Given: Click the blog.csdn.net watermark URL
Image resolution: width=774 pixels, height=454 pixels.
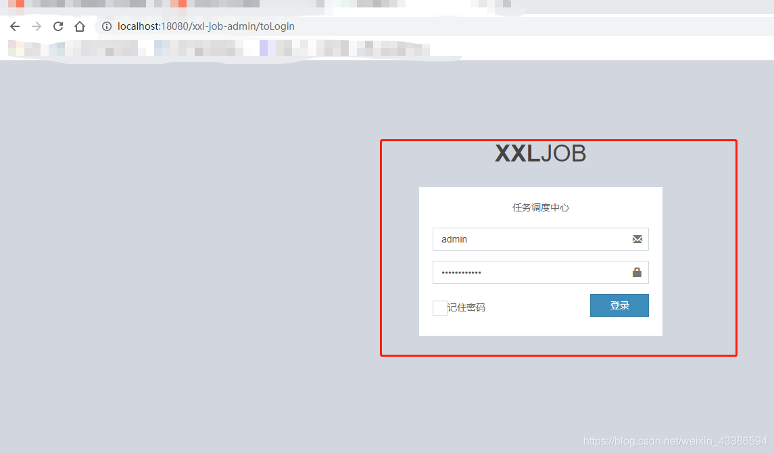Looking at the screenshot, I should [x=675, y=440].
